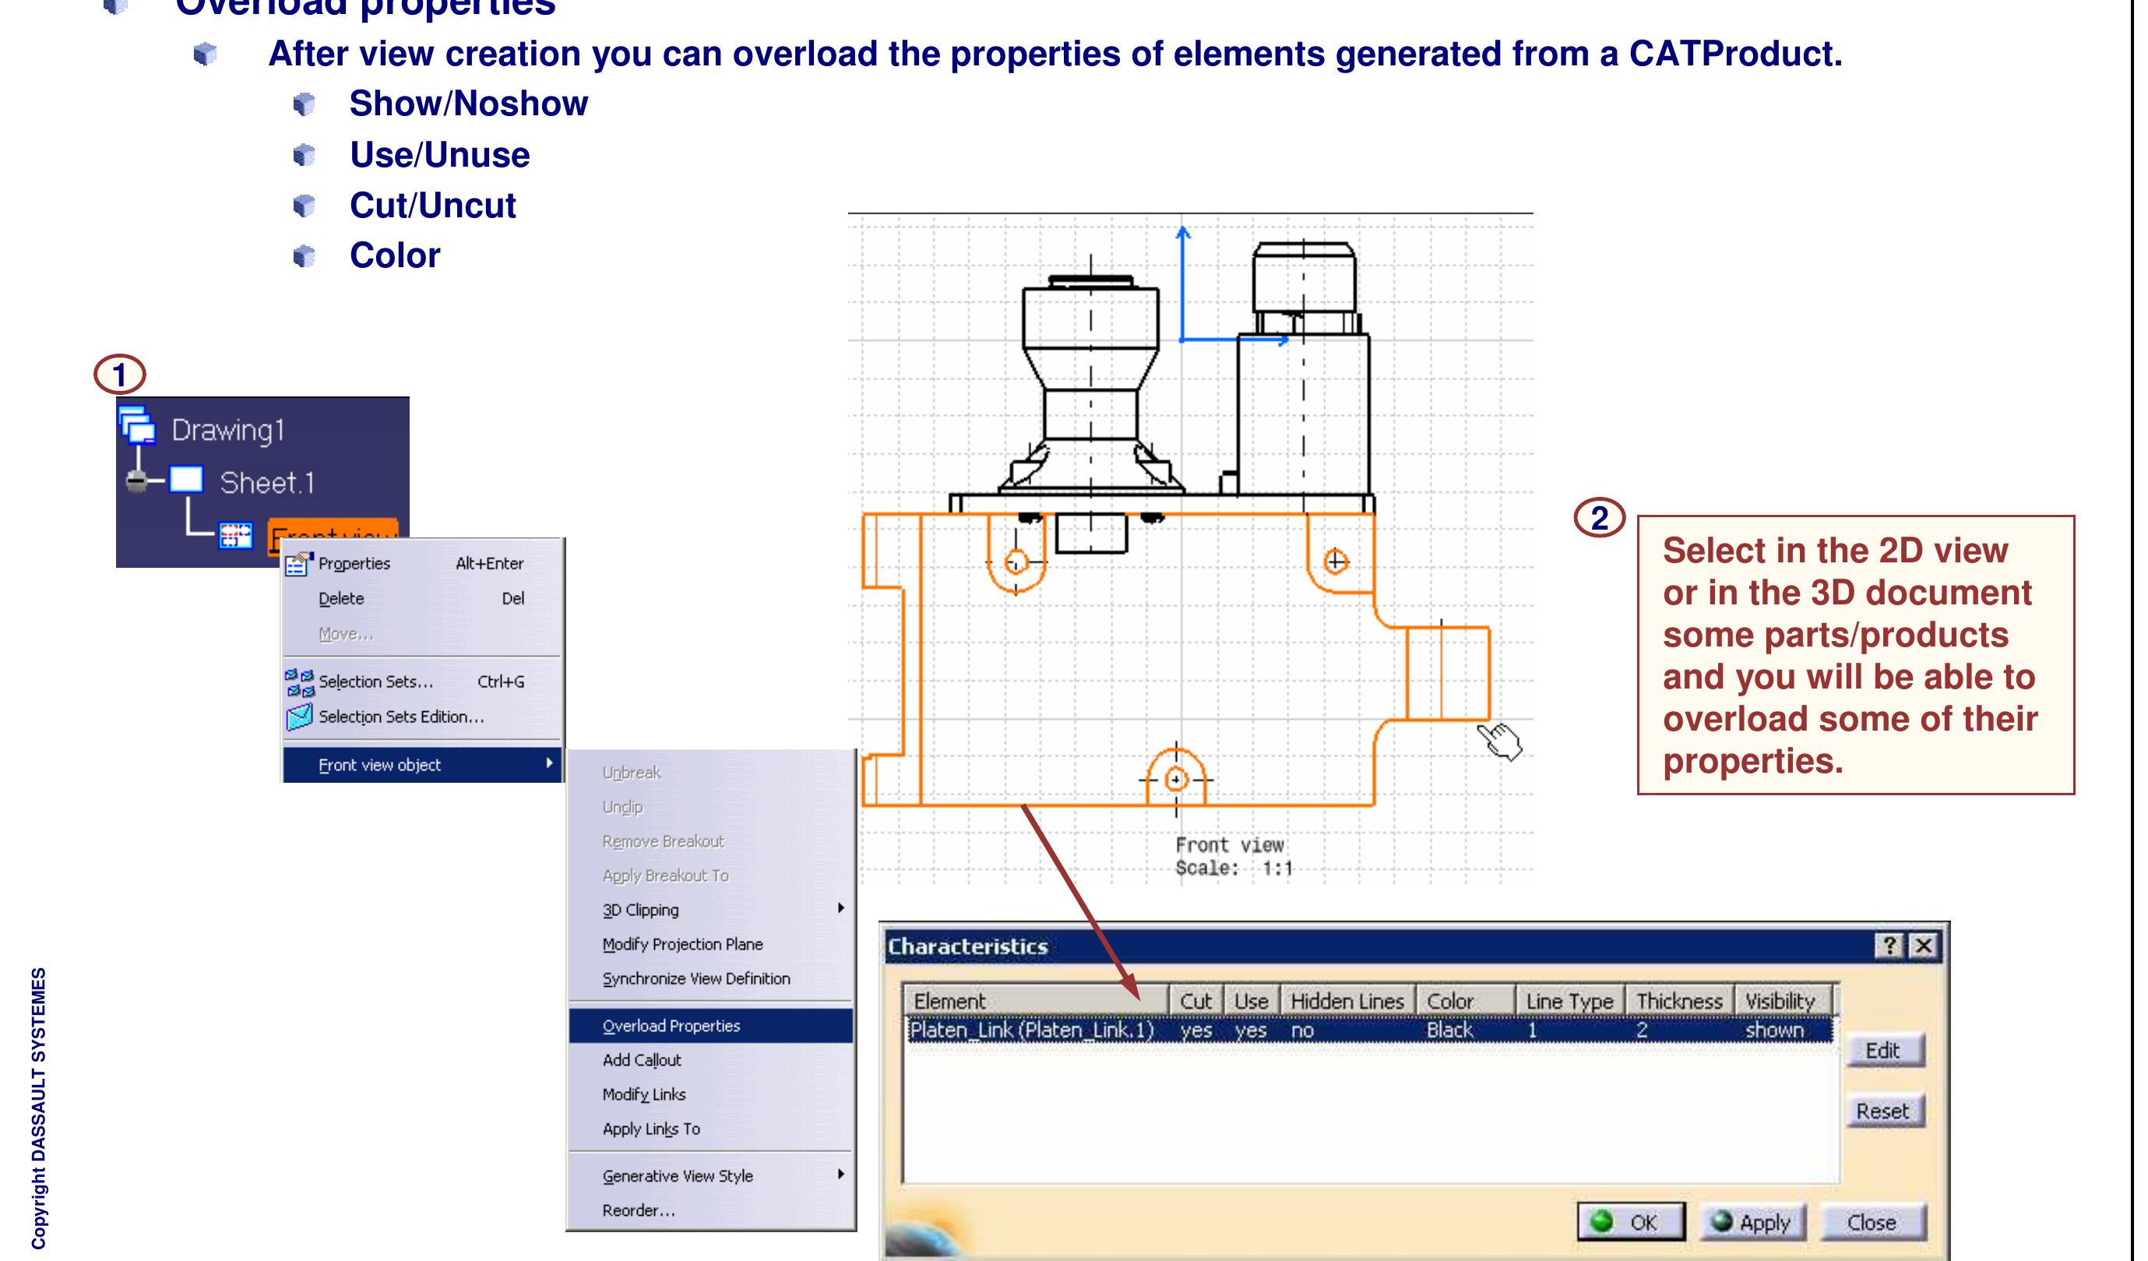The width and height of the screenshot is (2148, 1261).
Task: Expand the 3D Clipping submenu arrow
Action: pos(840,908)
